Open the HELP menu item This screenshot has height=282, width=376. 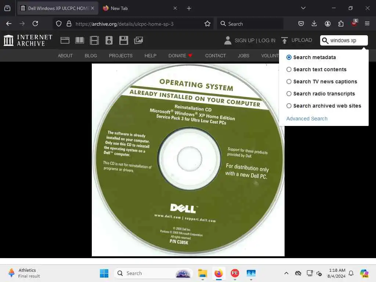(150, 56)
